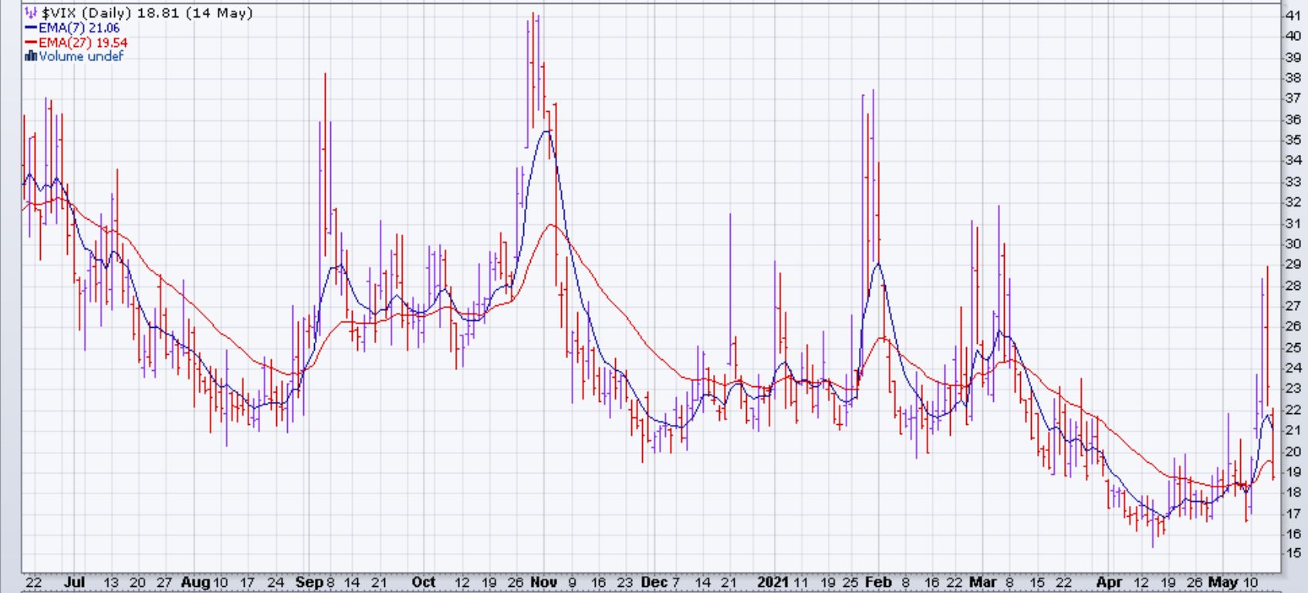Click the $VIX candlestick icon in legend
This screenshot has width=1308, height=593.
31,13
